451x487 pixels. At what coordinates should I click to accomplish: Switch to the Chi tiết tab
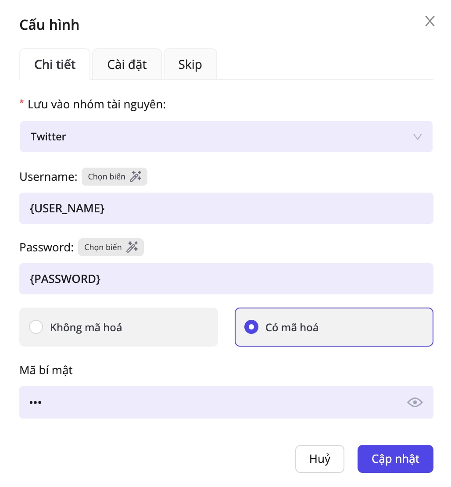(55, 64)
